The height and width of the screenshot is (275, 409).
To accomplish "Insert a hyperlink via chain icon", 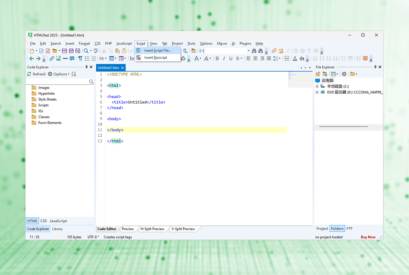I will (x=52, y=59).
